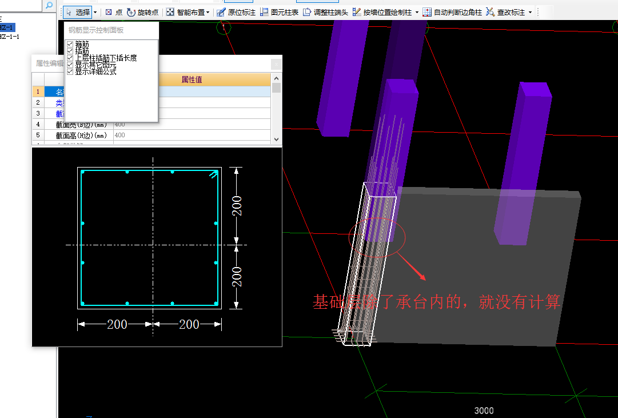Click the 钢筋显示控制面板 panel title

click(x=96, y=30)
